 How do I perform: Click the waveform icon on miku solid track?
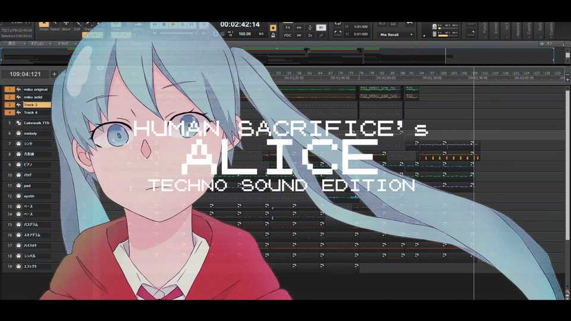pos(18,97)
